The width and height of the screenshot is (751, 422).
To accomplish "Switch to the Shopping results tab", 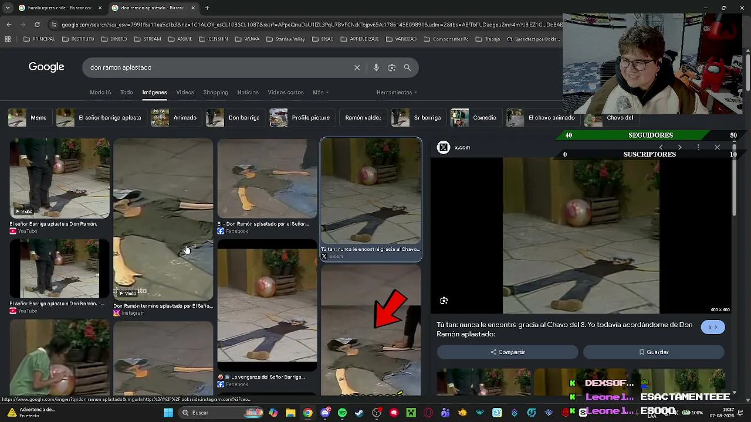I will [215, 92].
